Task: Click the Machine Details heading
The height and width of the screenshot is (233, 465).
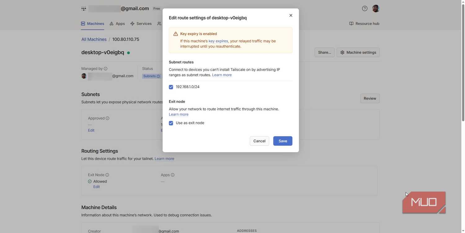Action: tap(99, 207)
